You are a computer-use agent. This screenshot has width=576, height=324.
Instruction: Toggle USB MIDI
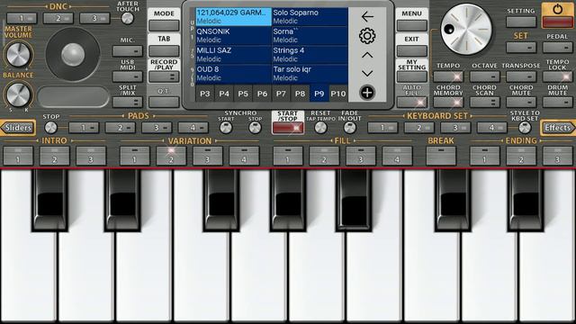(128, 76)
